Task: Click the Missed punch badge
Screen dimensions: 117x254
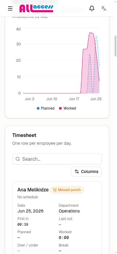Action: click(x=67, y=190)
